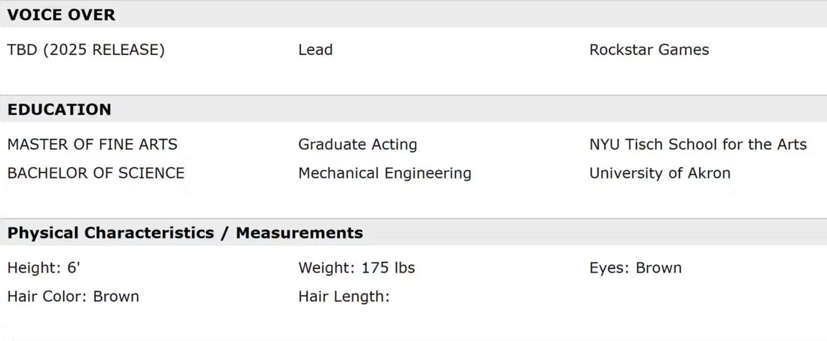Click the Graduate Acting program text
827x341 pixels.
click(x=358, y=144)
